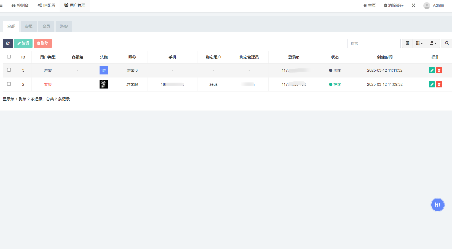Screen dimensions: 452x249
Task: Select the checkbox for ID 3 row
Action: [9, 70]
